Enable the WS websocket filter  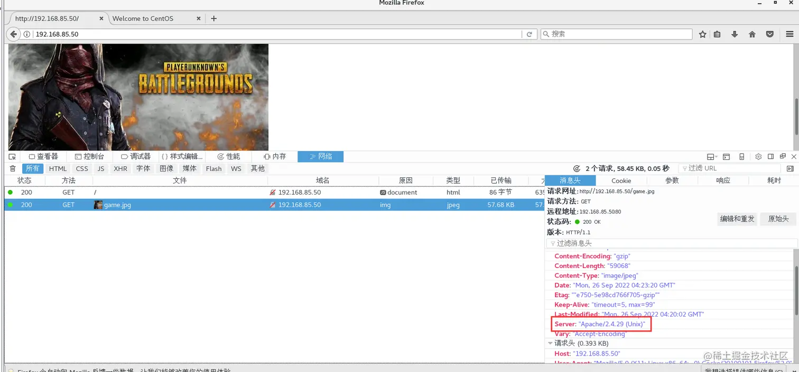coord(236,168)
